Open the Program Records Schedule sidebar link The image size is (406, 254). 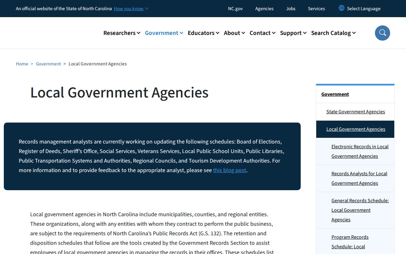click(x=350, y=242)
